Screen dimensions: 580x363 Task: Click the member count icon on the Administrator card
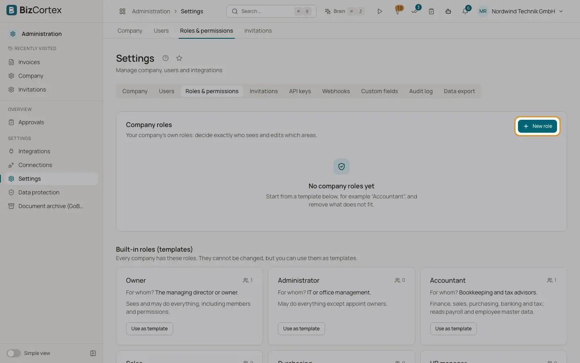(x=398, y=280)
